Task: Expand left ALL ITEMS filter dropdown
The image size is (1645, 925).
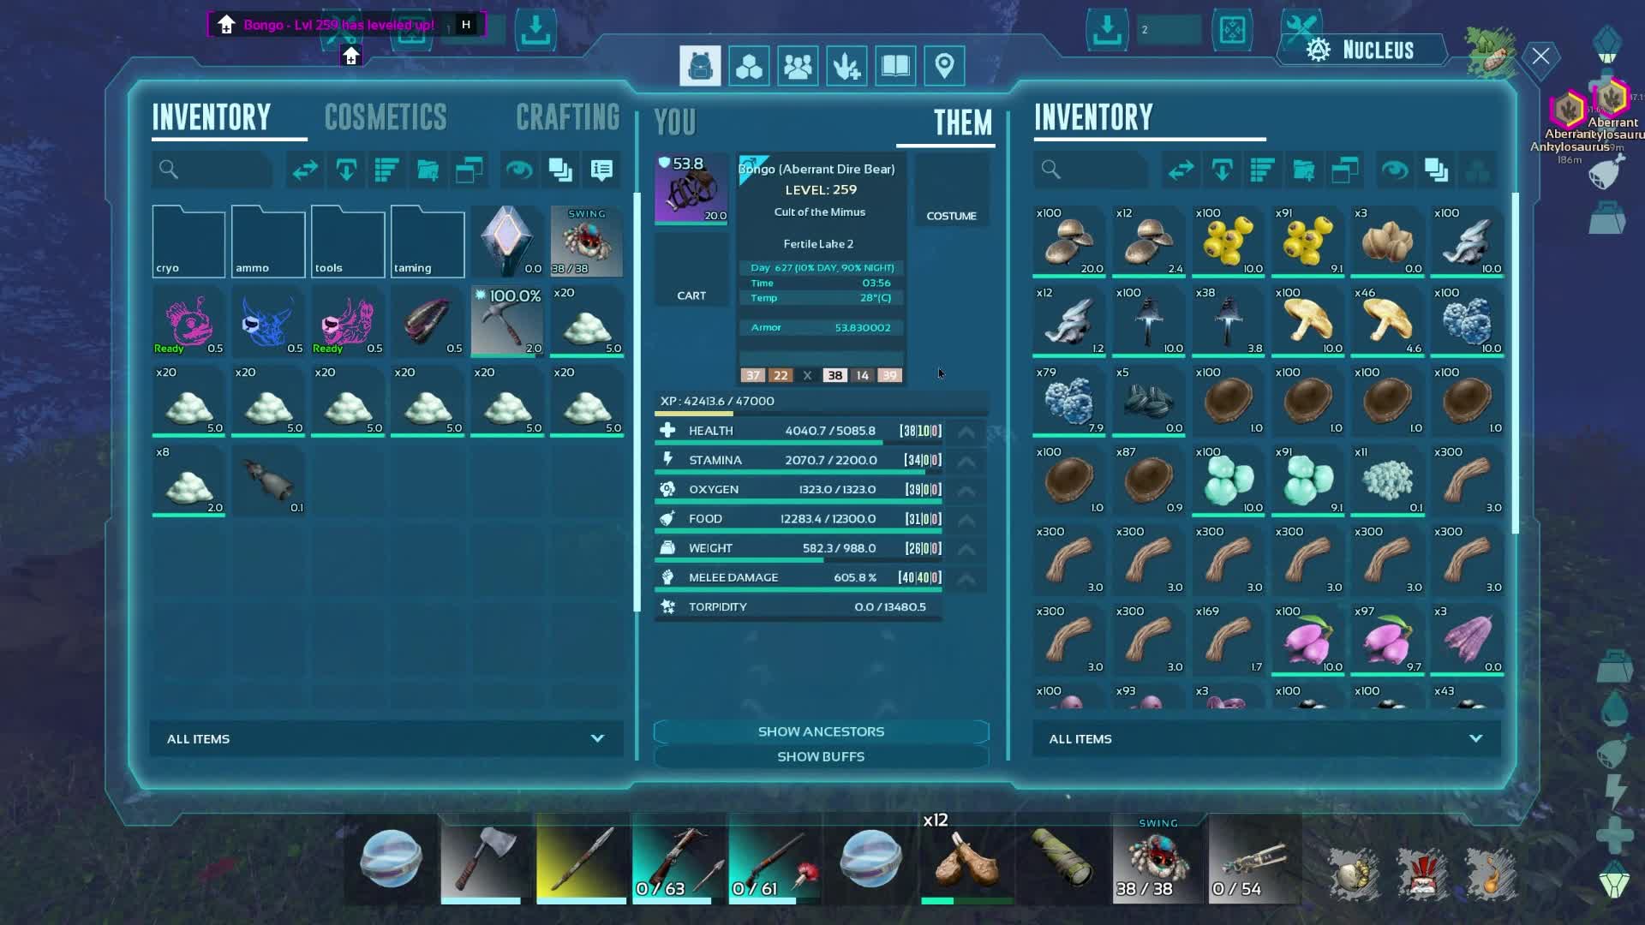Action: tap(386, 738)
